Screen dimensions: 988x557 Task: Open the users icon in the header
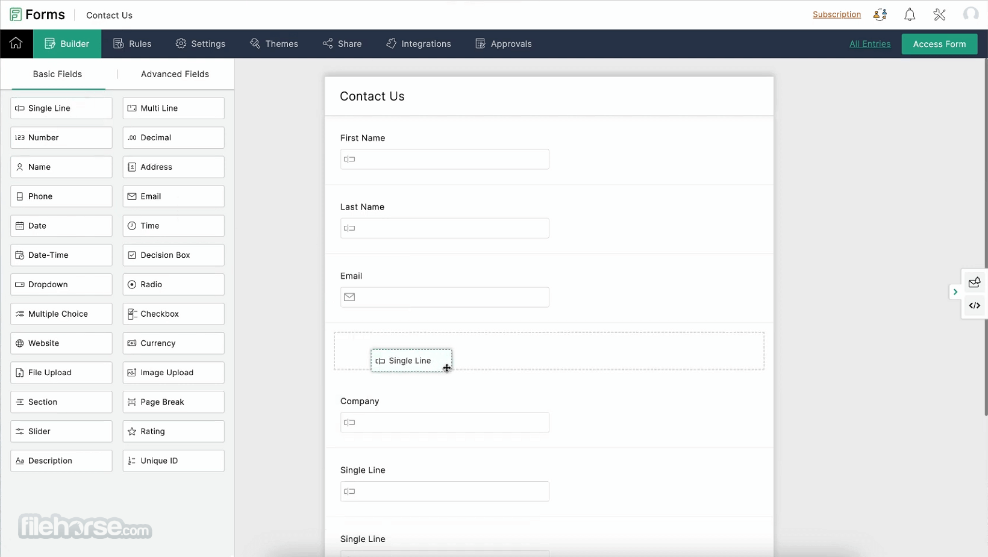click(x=880, y=14)
